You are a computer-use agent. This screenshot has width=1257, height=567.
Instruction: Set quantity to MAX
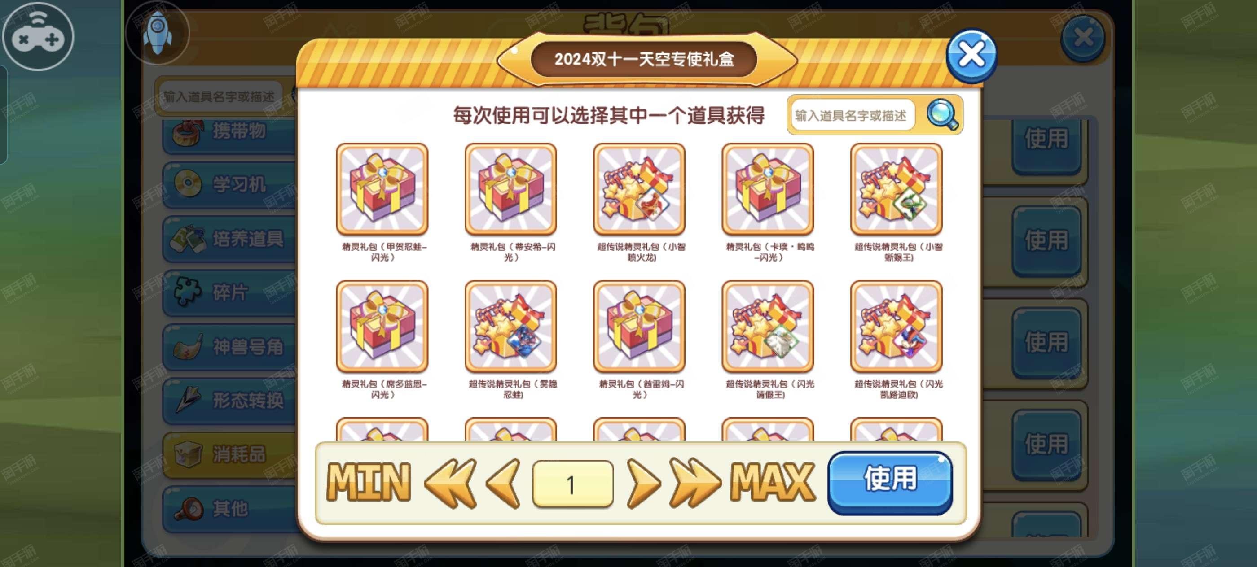773,483
